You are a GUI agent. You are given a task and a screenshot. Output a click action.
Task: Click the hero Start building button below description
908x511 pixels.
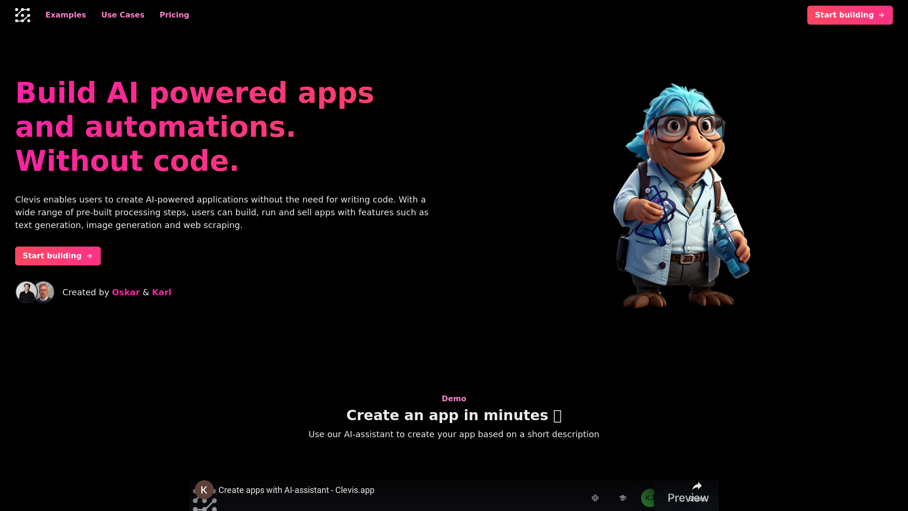tap(58, 256)
